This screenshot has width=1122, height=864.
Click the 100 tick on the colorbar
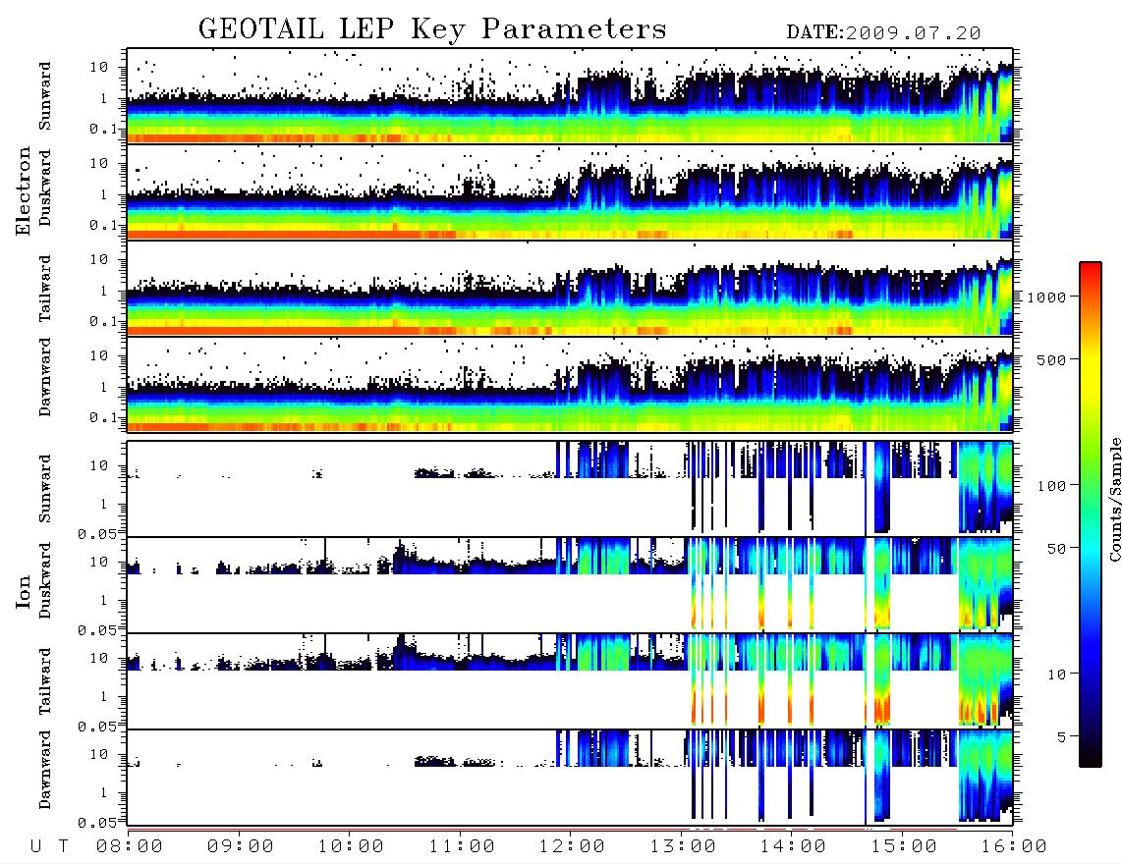pyautogui.click(x=1052, y=486)
